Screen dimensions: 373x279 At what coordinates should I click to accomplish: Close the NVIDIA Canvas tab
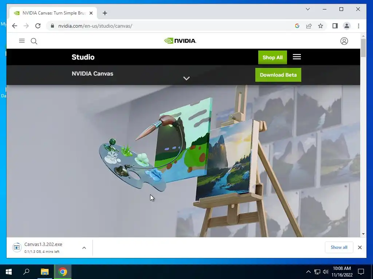(x=91, y=13)
